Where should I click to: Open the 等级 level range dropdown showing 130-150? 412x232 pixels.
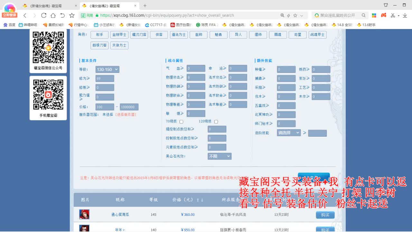pyautogui.click(x=108, y=69)
